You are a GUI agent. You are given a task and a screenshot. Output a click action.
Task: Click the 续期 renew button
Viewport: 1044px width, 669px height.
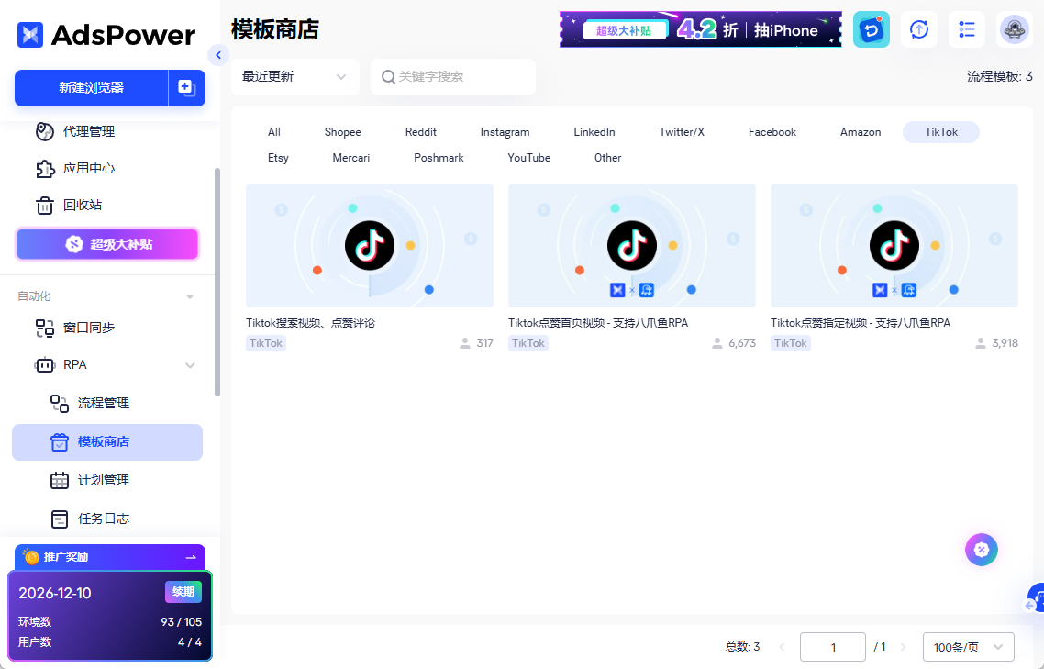[x=183, y=592]
